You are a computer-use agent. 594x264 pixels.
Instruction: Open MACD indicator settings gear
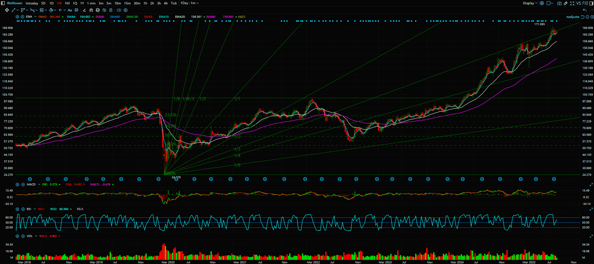(17, 184)
